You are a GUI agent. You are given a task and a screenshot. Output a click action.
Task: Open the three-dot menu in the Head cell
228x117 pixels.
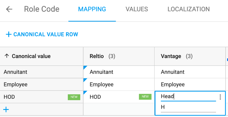[x=220, y=97]
